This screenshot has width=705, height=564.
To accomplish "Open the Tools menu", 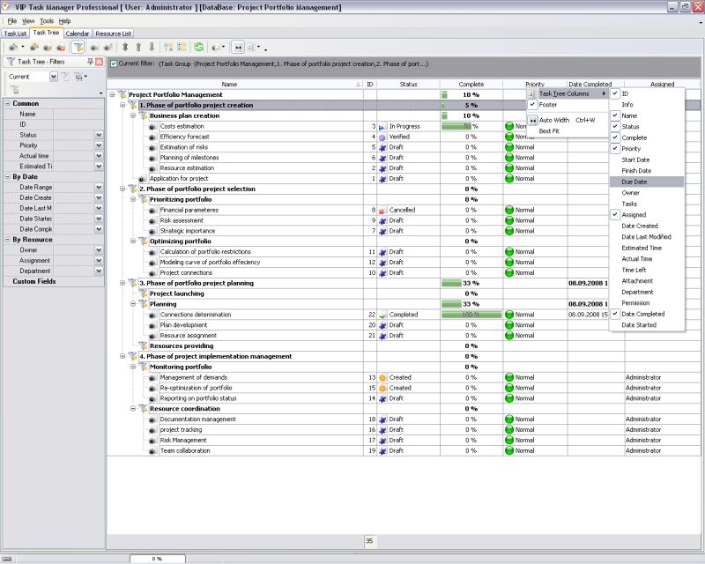I will [47, 20].
